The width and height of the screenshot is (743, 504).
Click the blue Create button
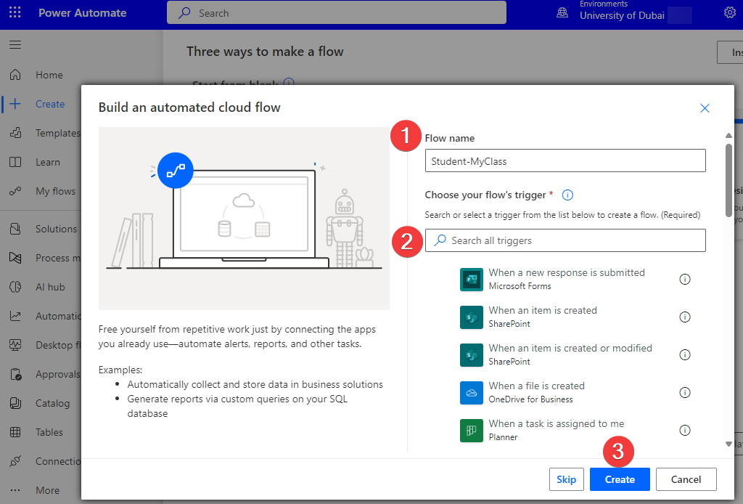620,479
